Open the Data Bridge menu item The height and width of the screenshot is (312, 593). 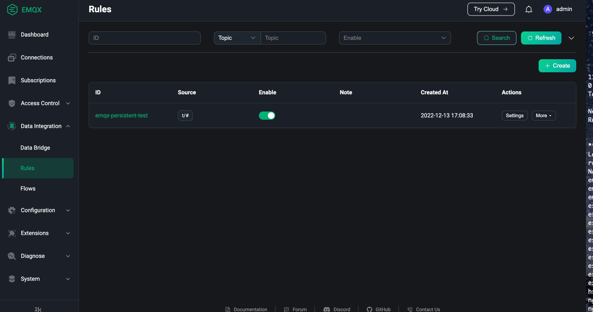[x=35, y=148]
